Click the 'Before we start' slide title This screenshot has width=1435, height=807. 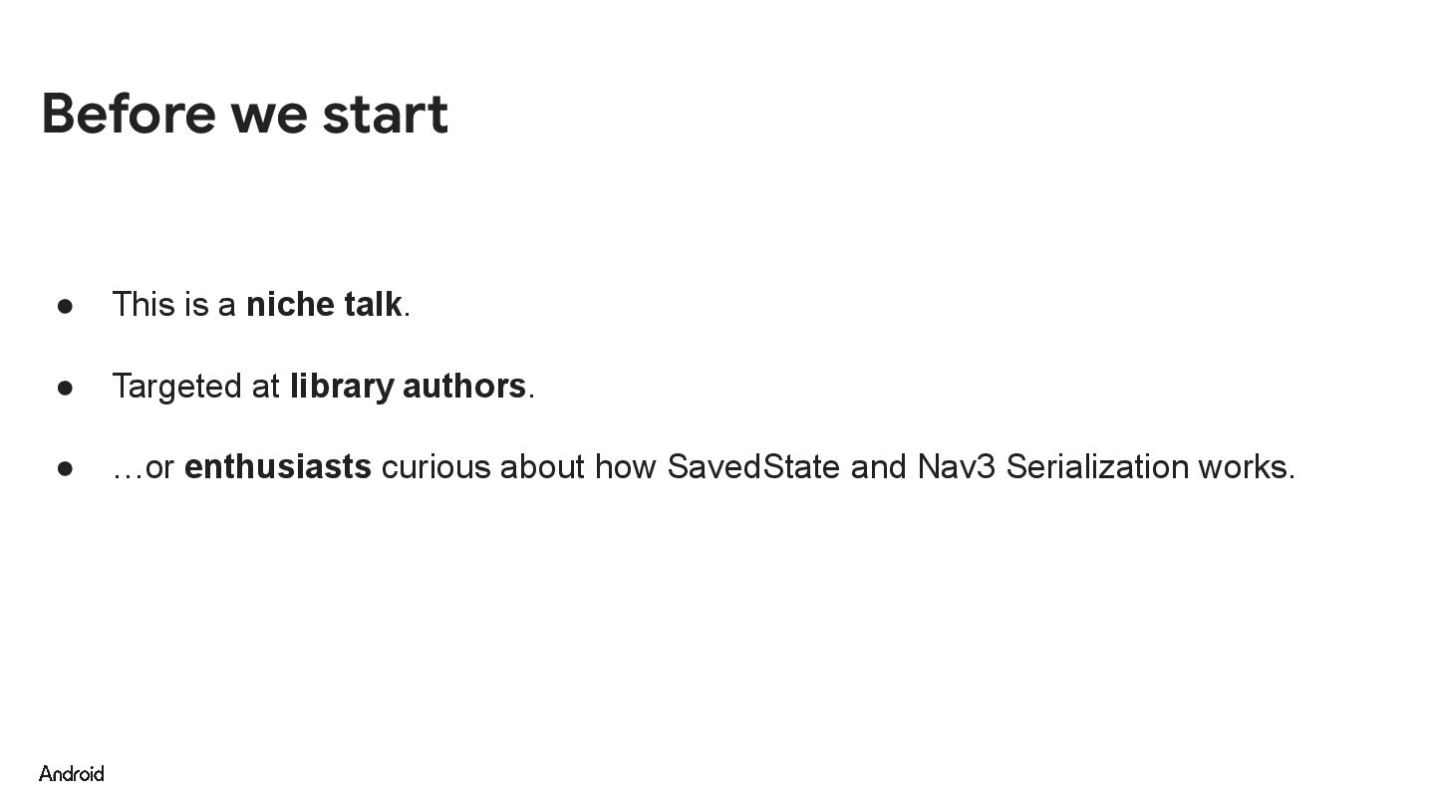(244, 114)
